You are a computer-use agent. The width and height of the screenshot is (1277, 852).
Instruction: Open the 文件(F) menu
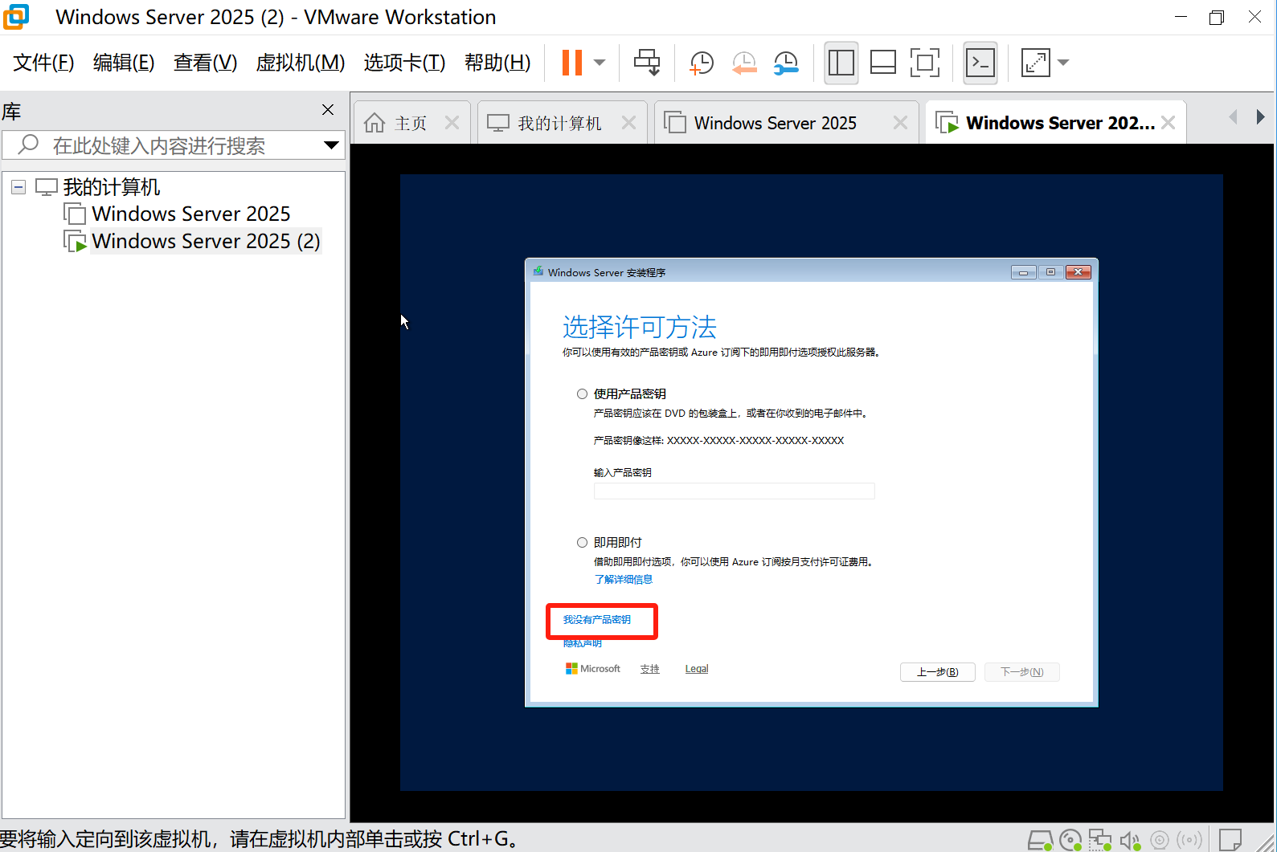click(x=43, y=63)
